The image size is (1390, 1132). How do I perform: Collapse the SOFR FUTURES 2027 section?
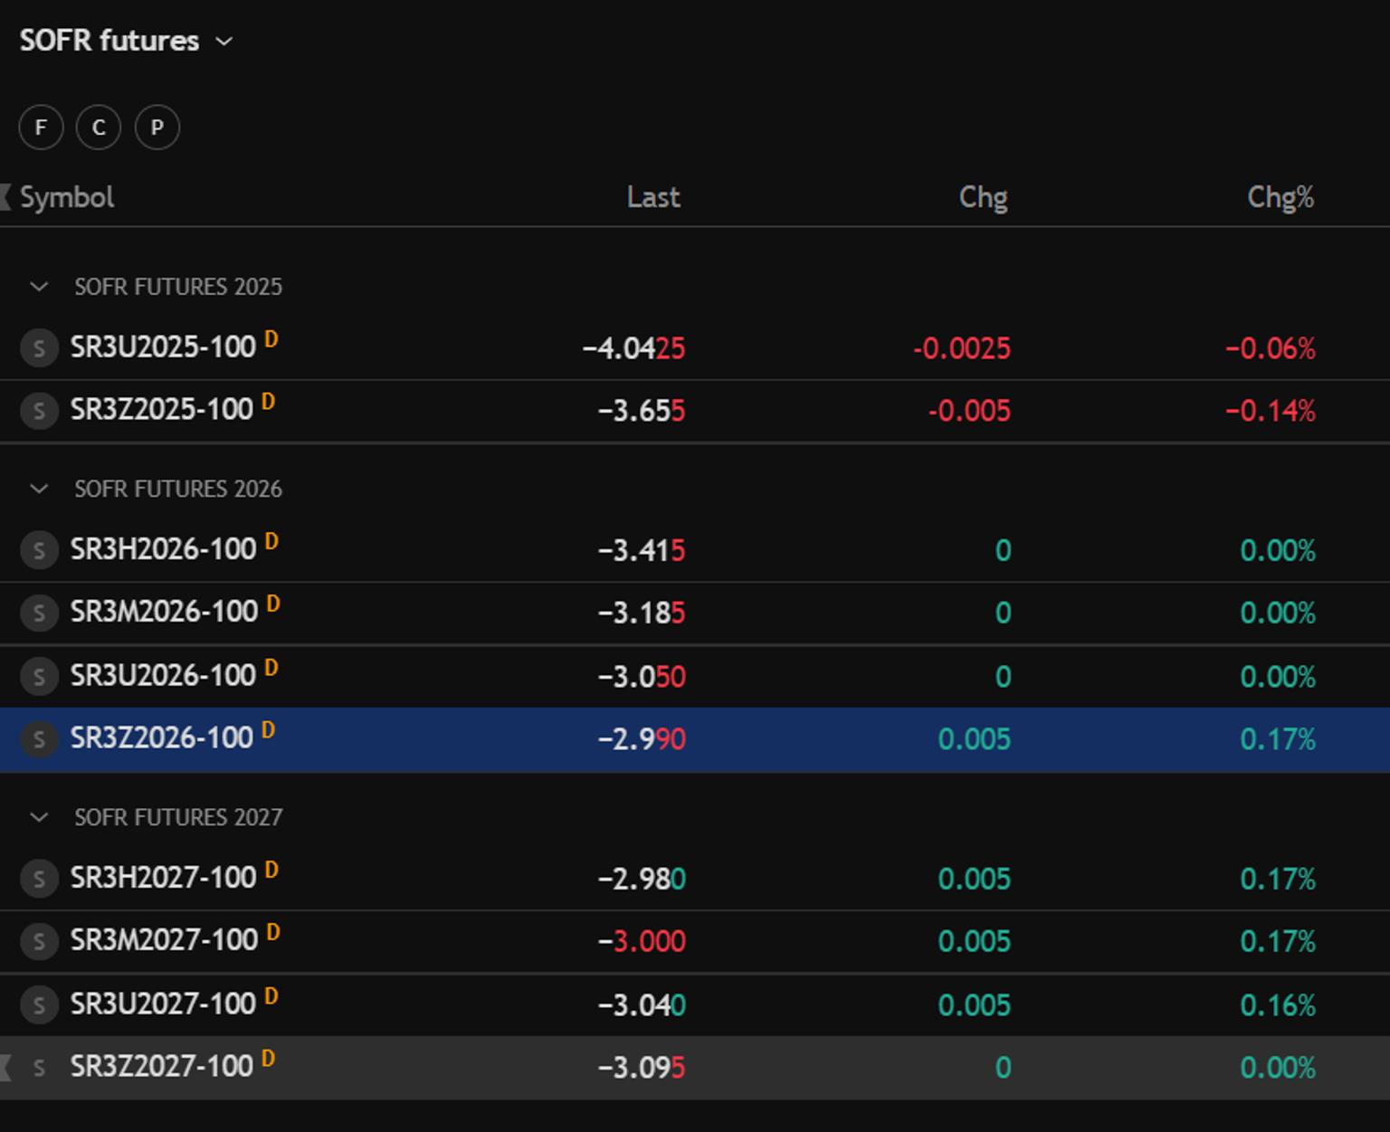pyautogui.click(x=39, y=817)
